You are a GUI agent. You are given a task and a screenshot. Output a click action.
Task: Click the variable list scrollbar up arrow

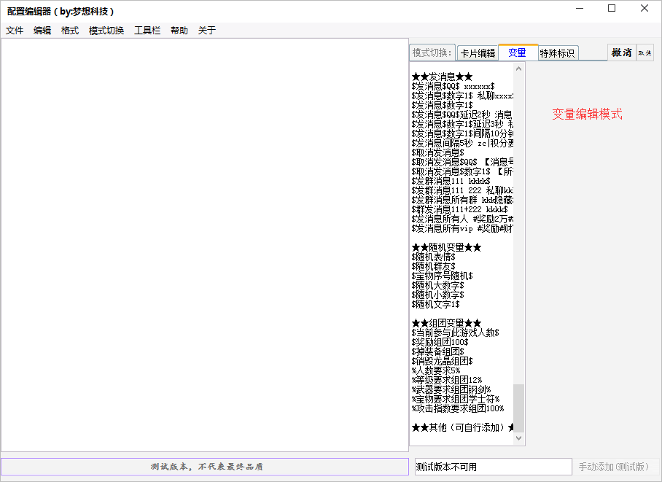pyautogui.click(x=518, y=67)
